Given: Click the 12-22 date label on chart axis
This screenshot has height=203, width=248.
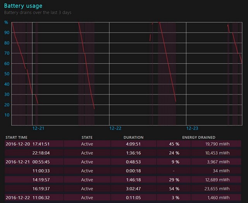Looking at the screenshot, I should pyautogui.click(x=115, y=128).
